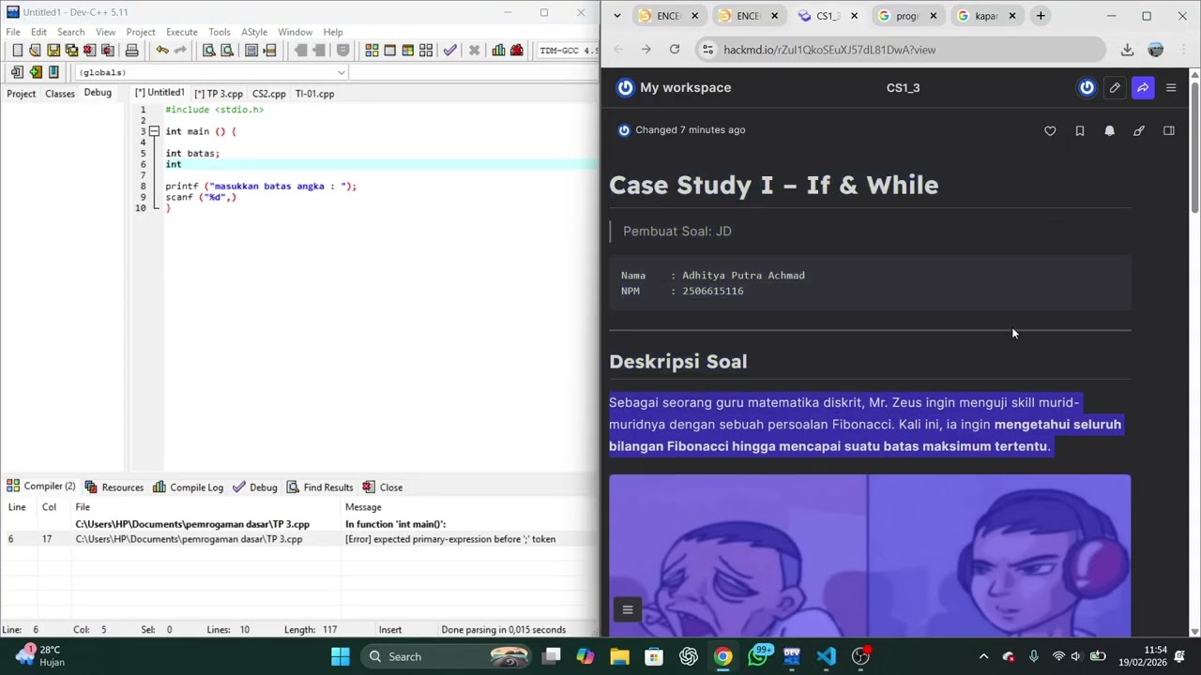Click the HackMD pen customize icon

pyautogui.click(x=1139, y=131)
